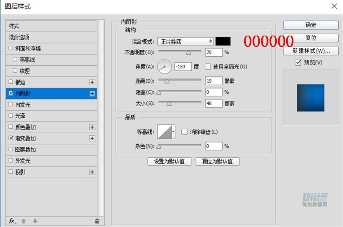Click the plus icon next to 渐变叠加

92,138
